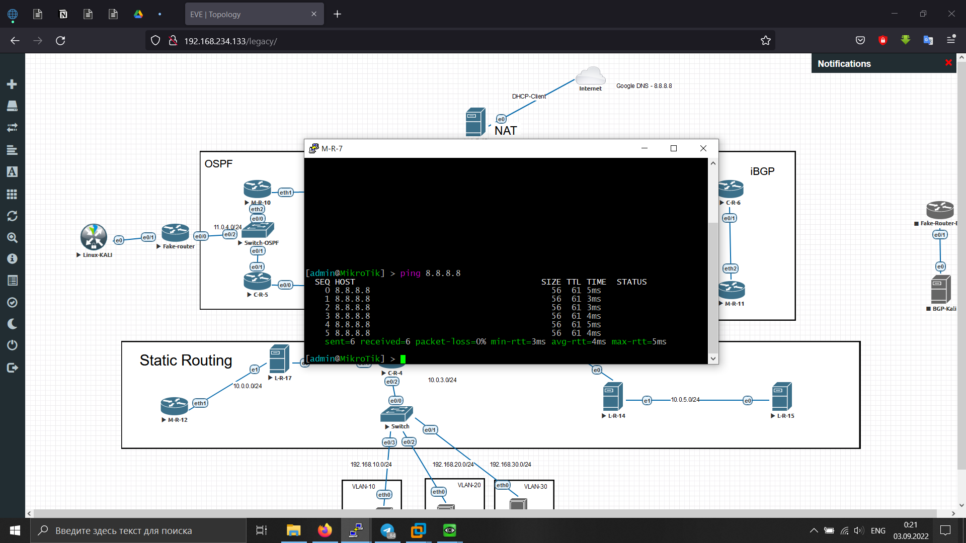
Task: Open the Networks sidebar icon with arrows
Action: pyautogui.click(x=12, y=128)
